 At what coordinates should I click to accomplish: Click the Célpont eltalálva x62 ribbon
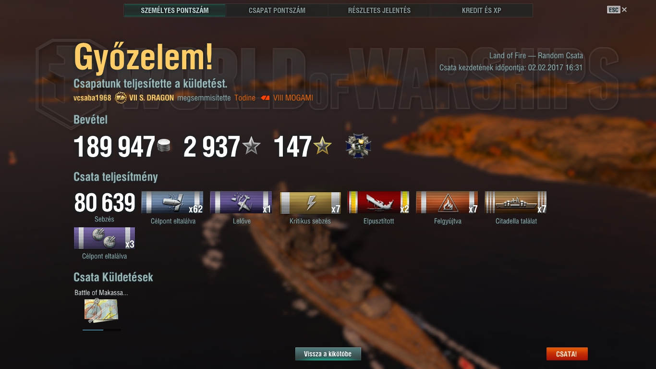pyautogui.click(x=172, y=202)
